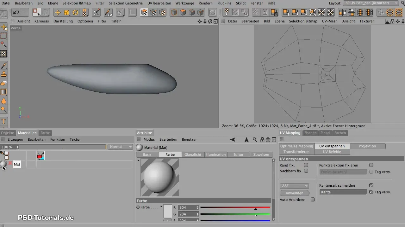The height and width of the screenshot is (227, 405).
Task: Click the material preview sphere thumbnail
Action: click(x=160, y=178)
